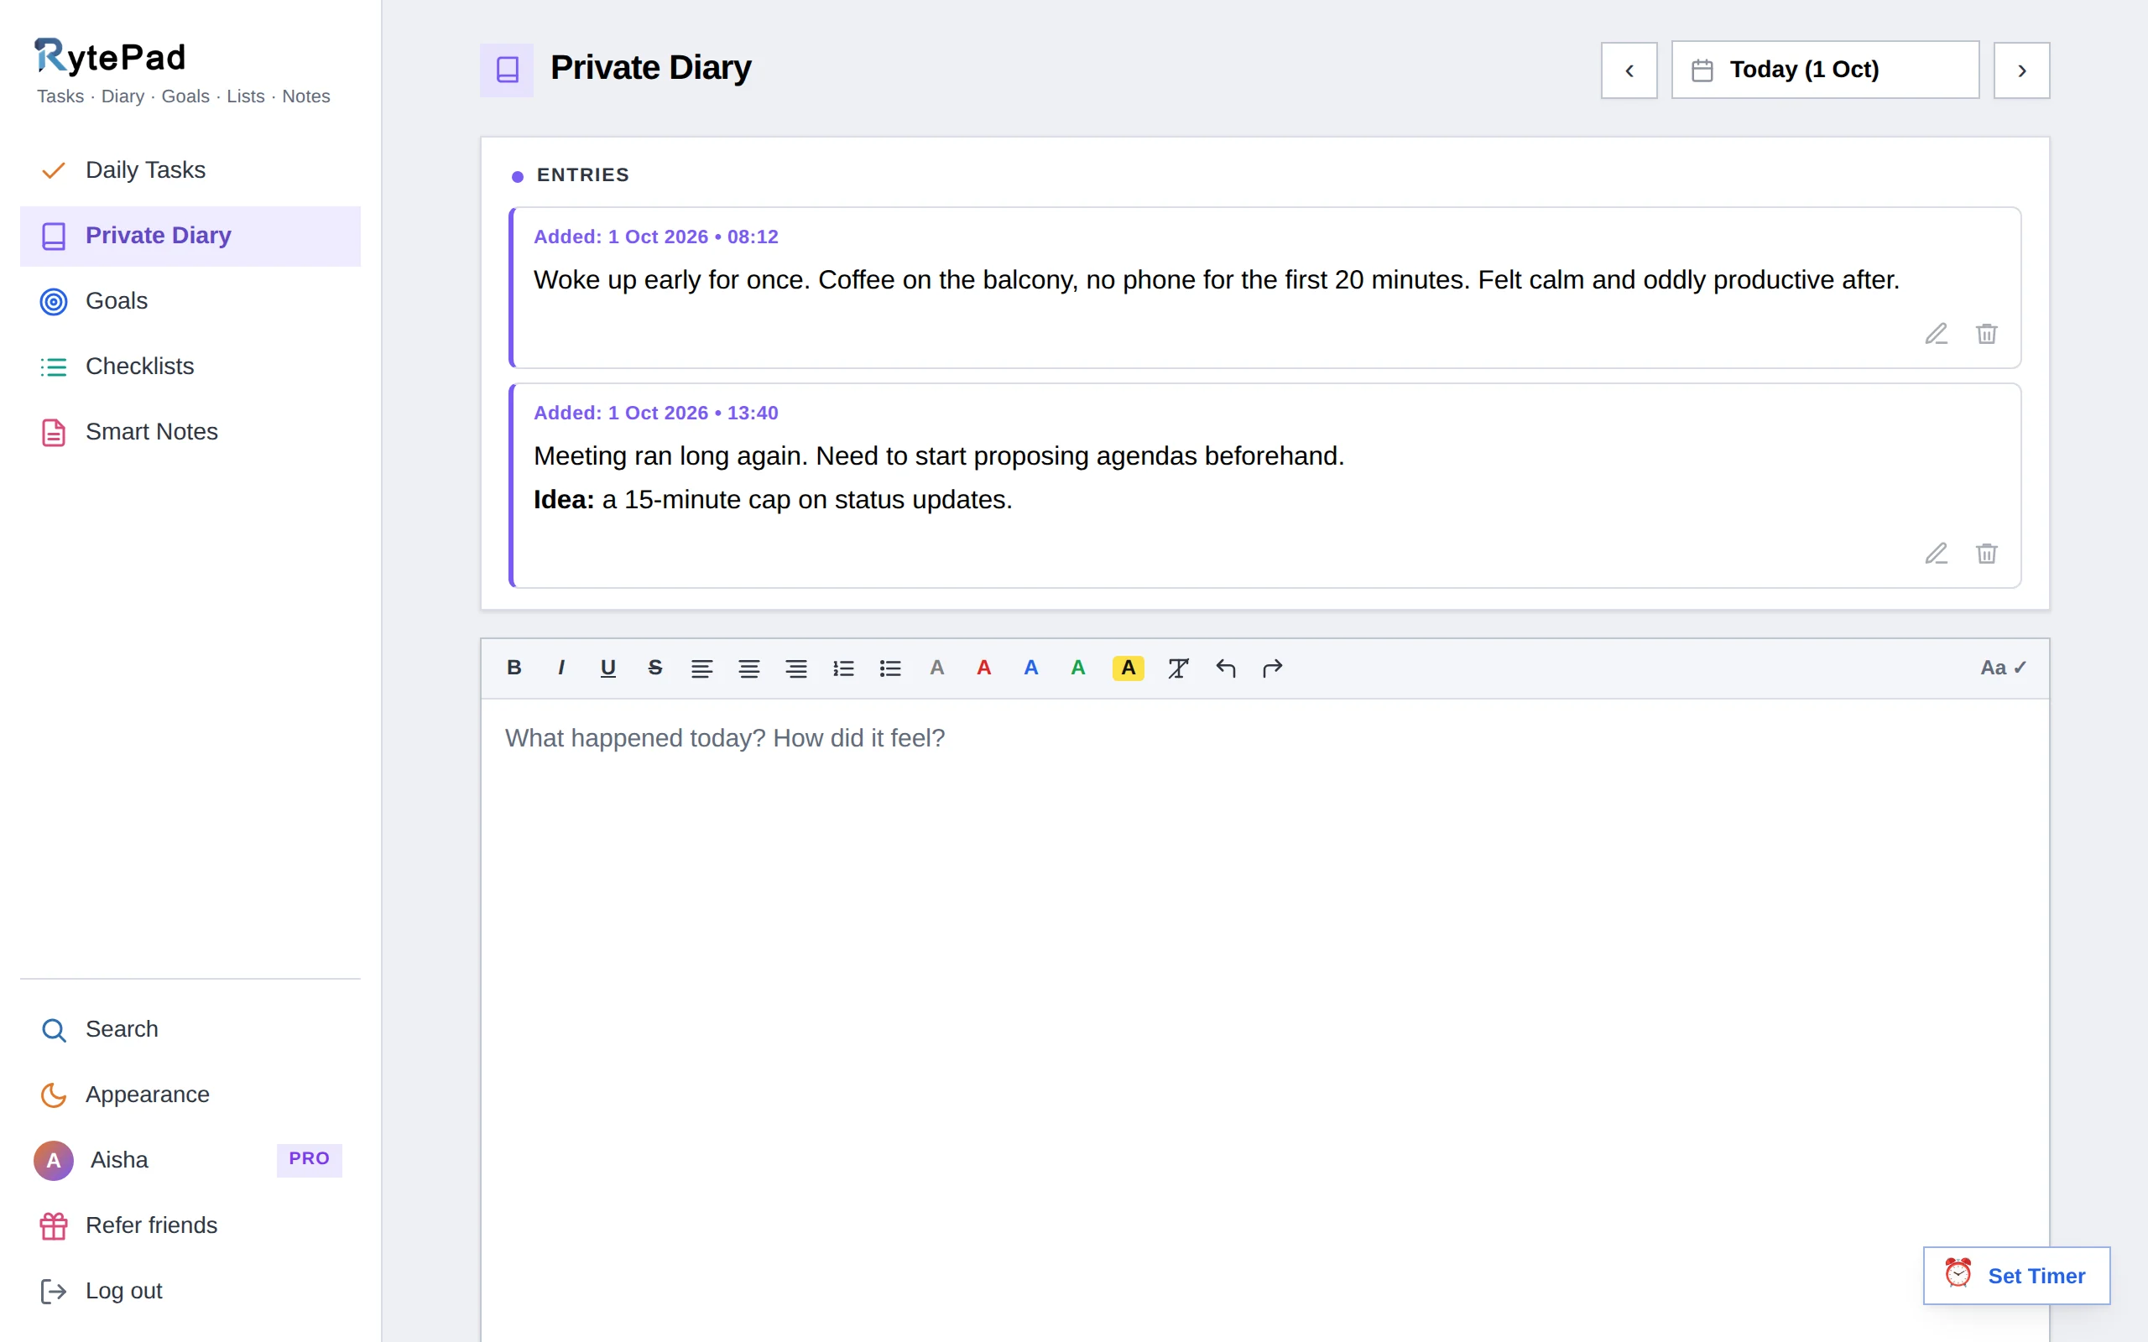Delete the 08:12 diary entry
2148x1342 pixels.
point(1986,334)
